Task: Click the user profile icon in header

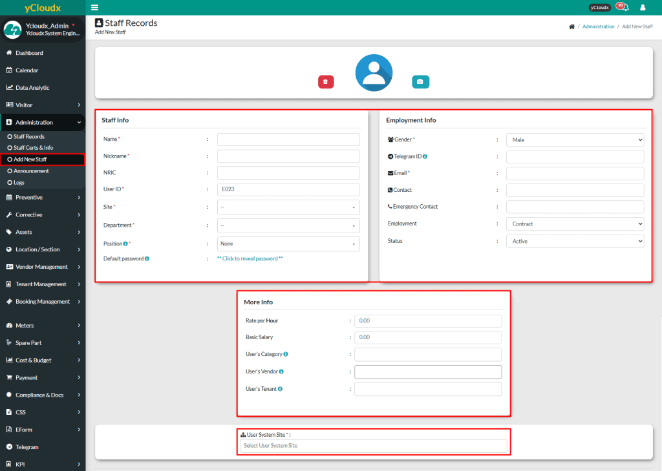Action: click(643, 8)
